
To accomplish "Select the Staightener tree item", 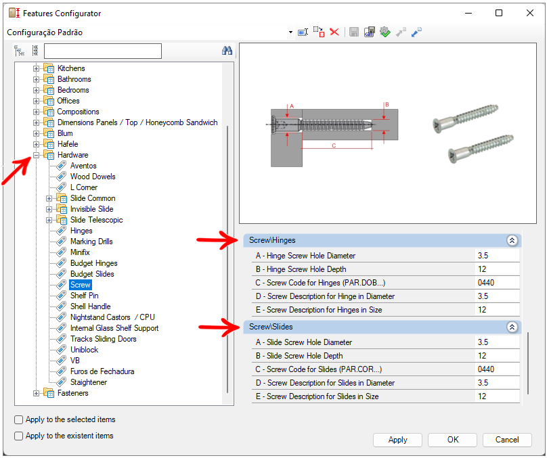I will click(x=89, y=382).
